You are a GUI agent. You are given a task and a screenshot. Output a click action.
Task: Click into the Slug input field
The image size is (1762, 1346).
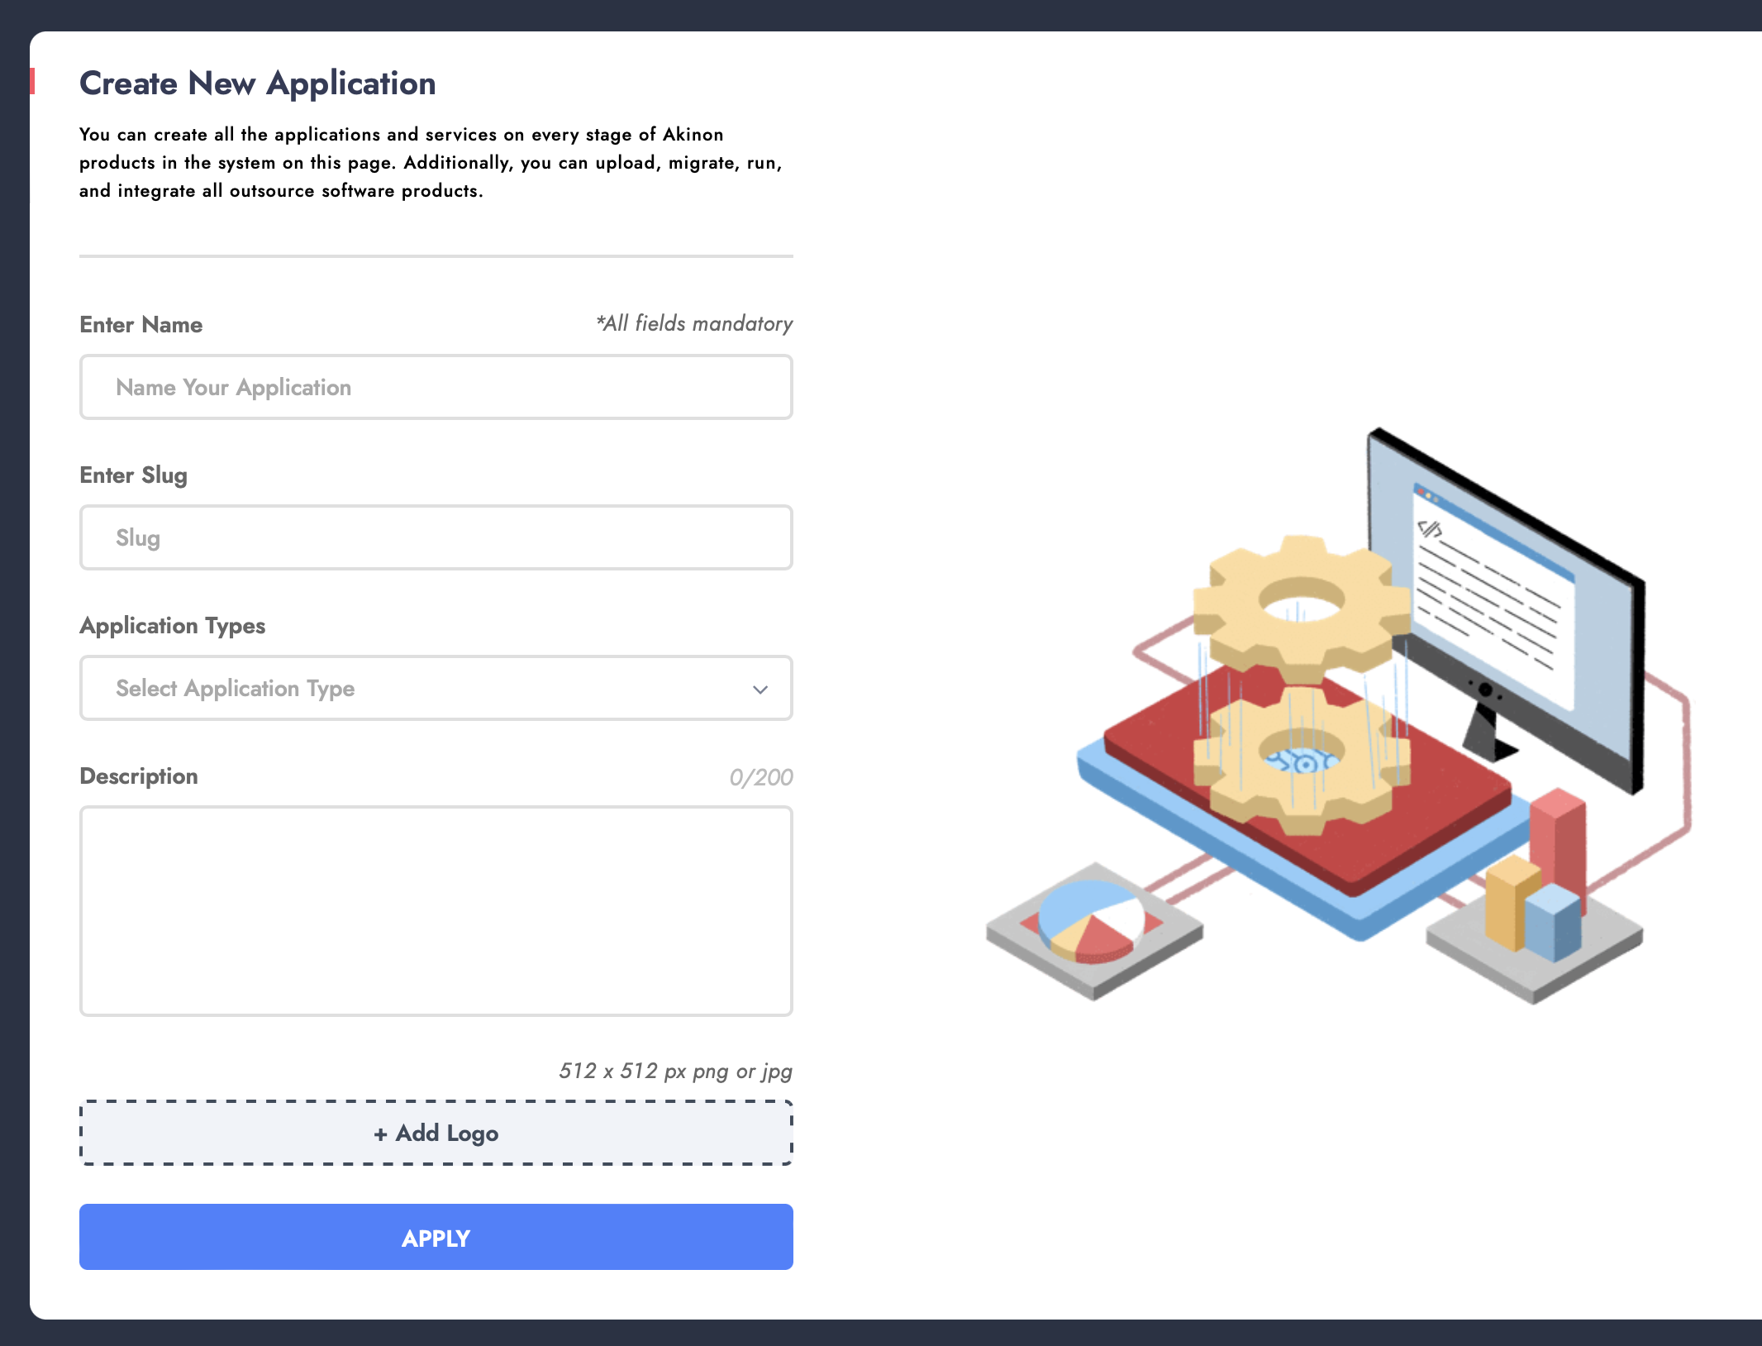pos(436,537)
